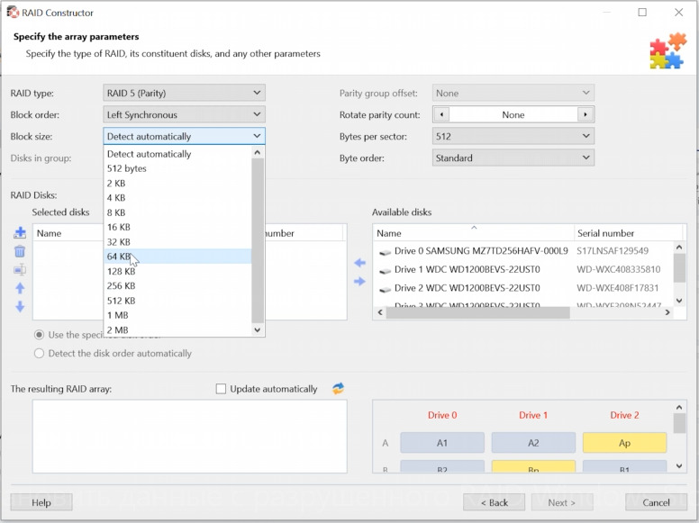
Task: Click block size list scroll down arrow
Action: coord(258,329)
